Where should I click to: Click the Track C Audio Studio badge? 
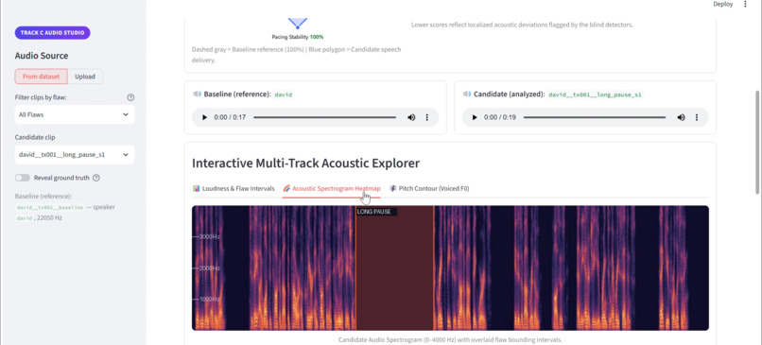[x=53, y=33]
